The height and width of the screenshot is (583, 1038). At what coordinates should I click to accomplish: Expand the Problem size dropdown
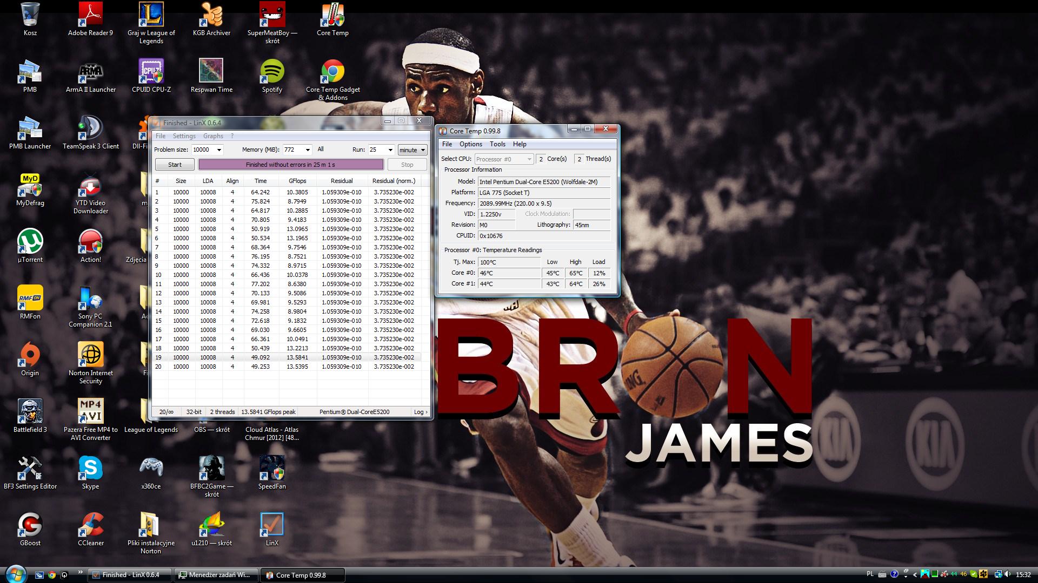[219, 150]
